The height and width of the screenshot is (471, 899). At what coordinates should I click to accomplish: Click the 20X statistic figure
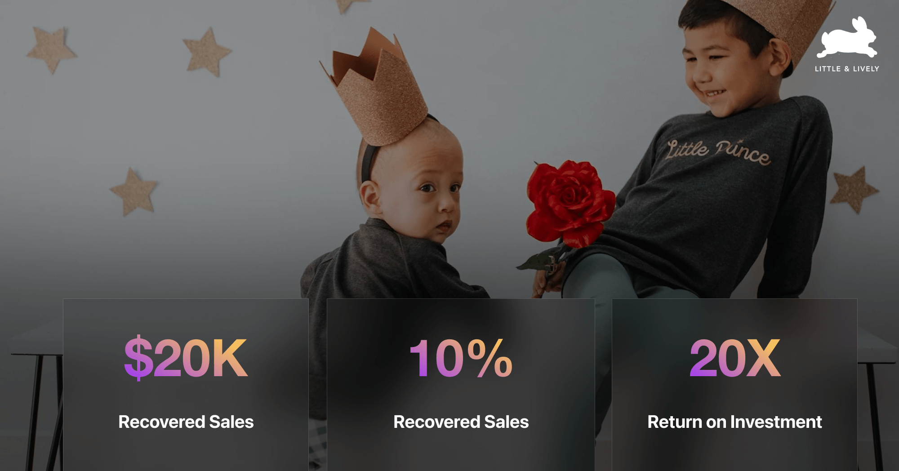coord(735,358)
